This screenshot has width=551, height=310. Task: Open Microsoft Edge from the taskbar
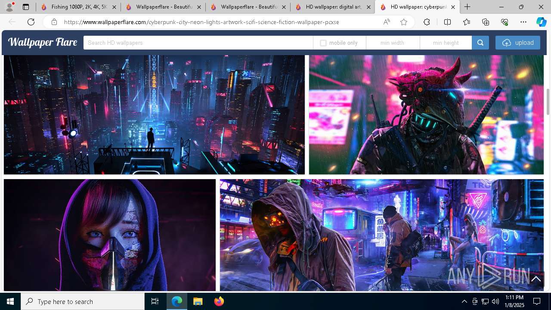pyautogui.click(x=177, y=301)
